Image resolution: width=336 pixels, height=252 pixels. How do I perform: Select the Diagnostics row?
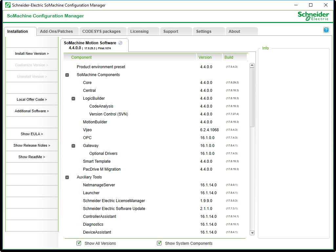point(156,224)
